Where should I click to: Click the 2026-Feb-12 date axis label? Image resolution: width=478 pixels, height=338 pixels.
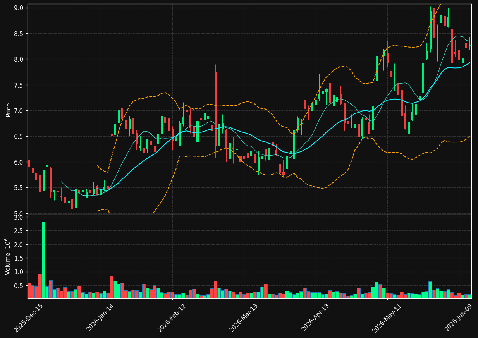(x=172, y=318)
